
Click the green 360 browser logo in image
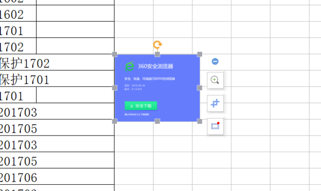coord(129,66)
